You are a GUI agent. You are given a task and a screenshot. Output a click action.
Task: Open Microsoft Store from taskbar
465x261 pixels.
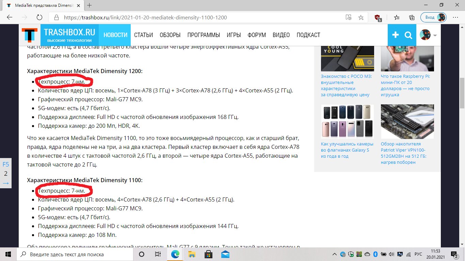click(208, 254)
